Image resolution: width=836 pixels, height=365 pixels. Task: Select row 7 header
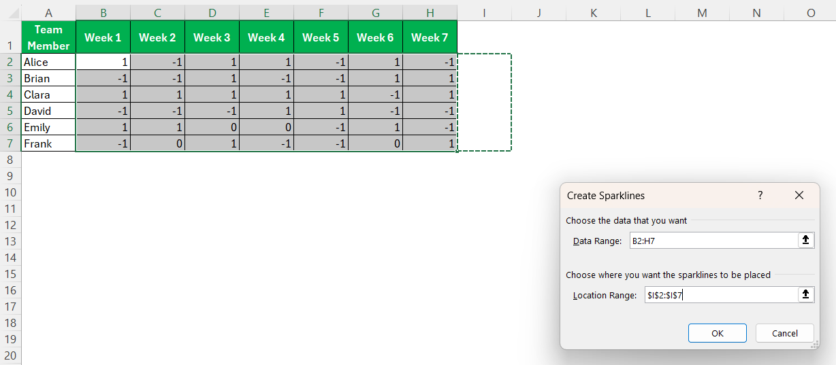10,143
